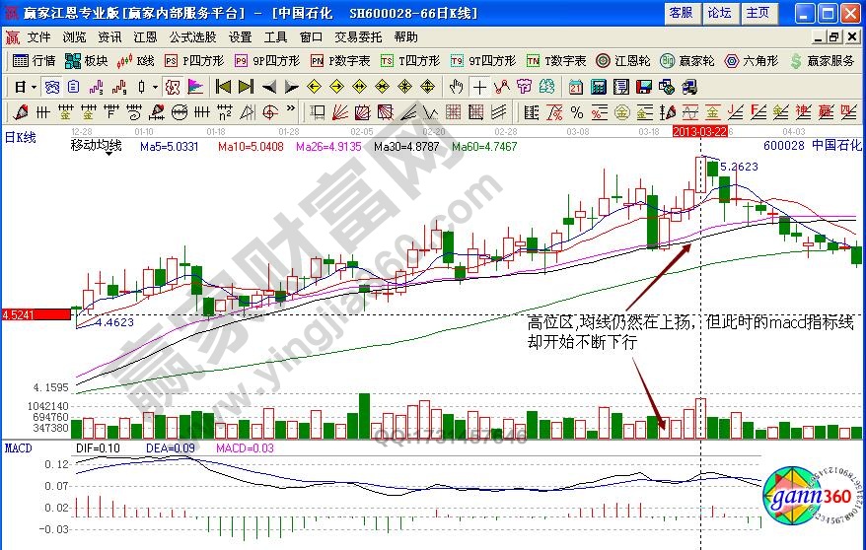866x550 pixels.
Task: Click the calculator icon in the toolbar
Action: coord(601,87)
